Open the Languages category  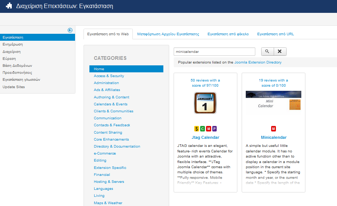(x=103, y=189)
